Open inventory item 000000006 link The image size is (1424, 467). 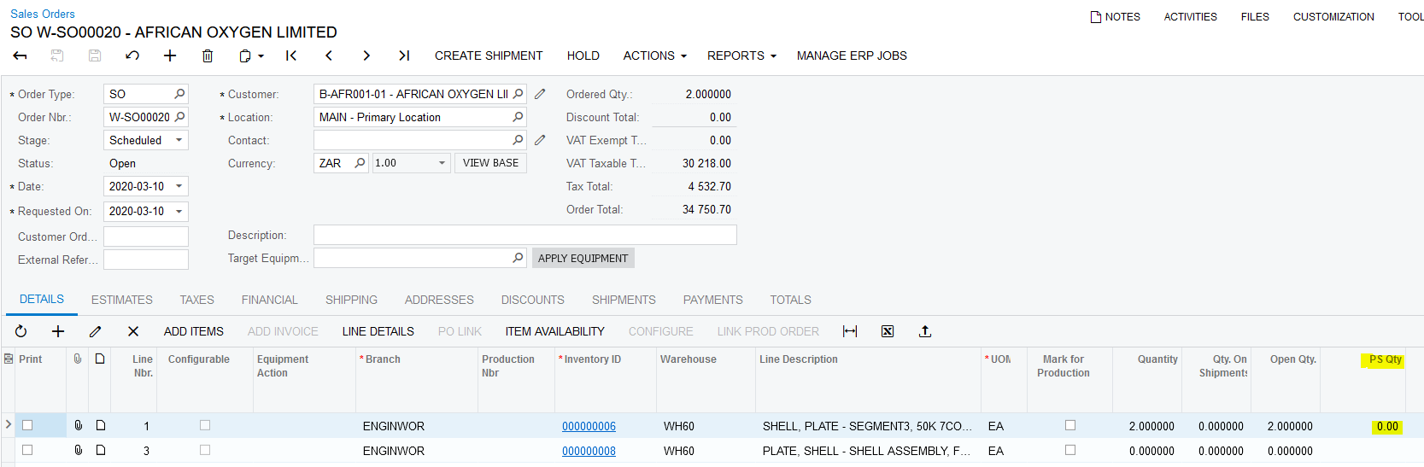pos(589,426)
